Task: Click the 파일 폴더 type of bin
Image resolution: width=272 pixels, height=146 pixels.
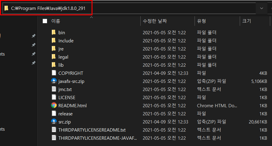Action: 207,32
